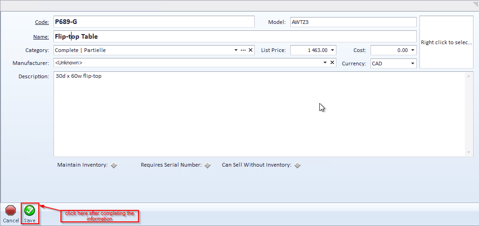479x226 pixels.
Task: Open Category browse ellipsis button
Action: (x=243, y=50)
